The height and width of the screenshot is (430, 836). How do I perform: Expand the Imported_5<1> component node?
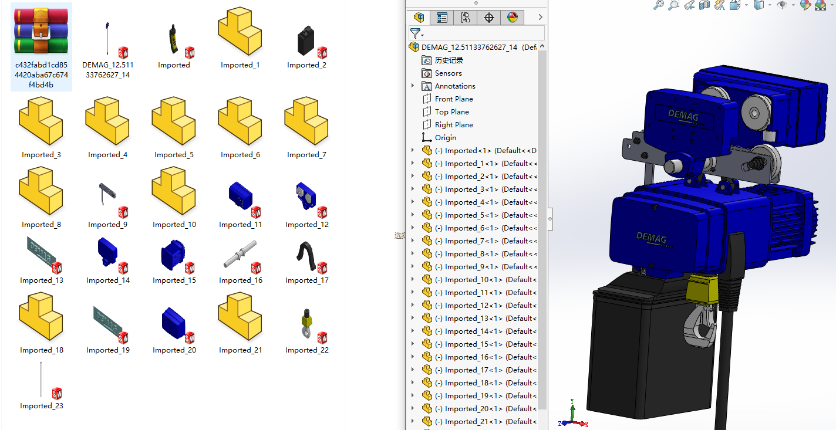click(x=413, y=215)
